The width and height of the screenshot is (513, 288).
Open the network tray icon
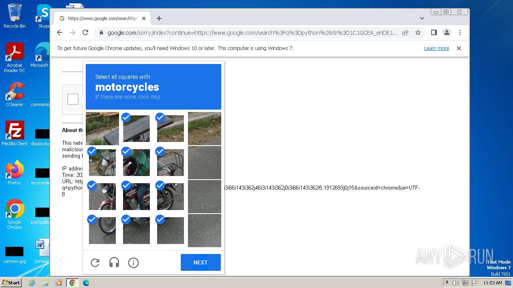pyautogui.click(x=465, y=283)
